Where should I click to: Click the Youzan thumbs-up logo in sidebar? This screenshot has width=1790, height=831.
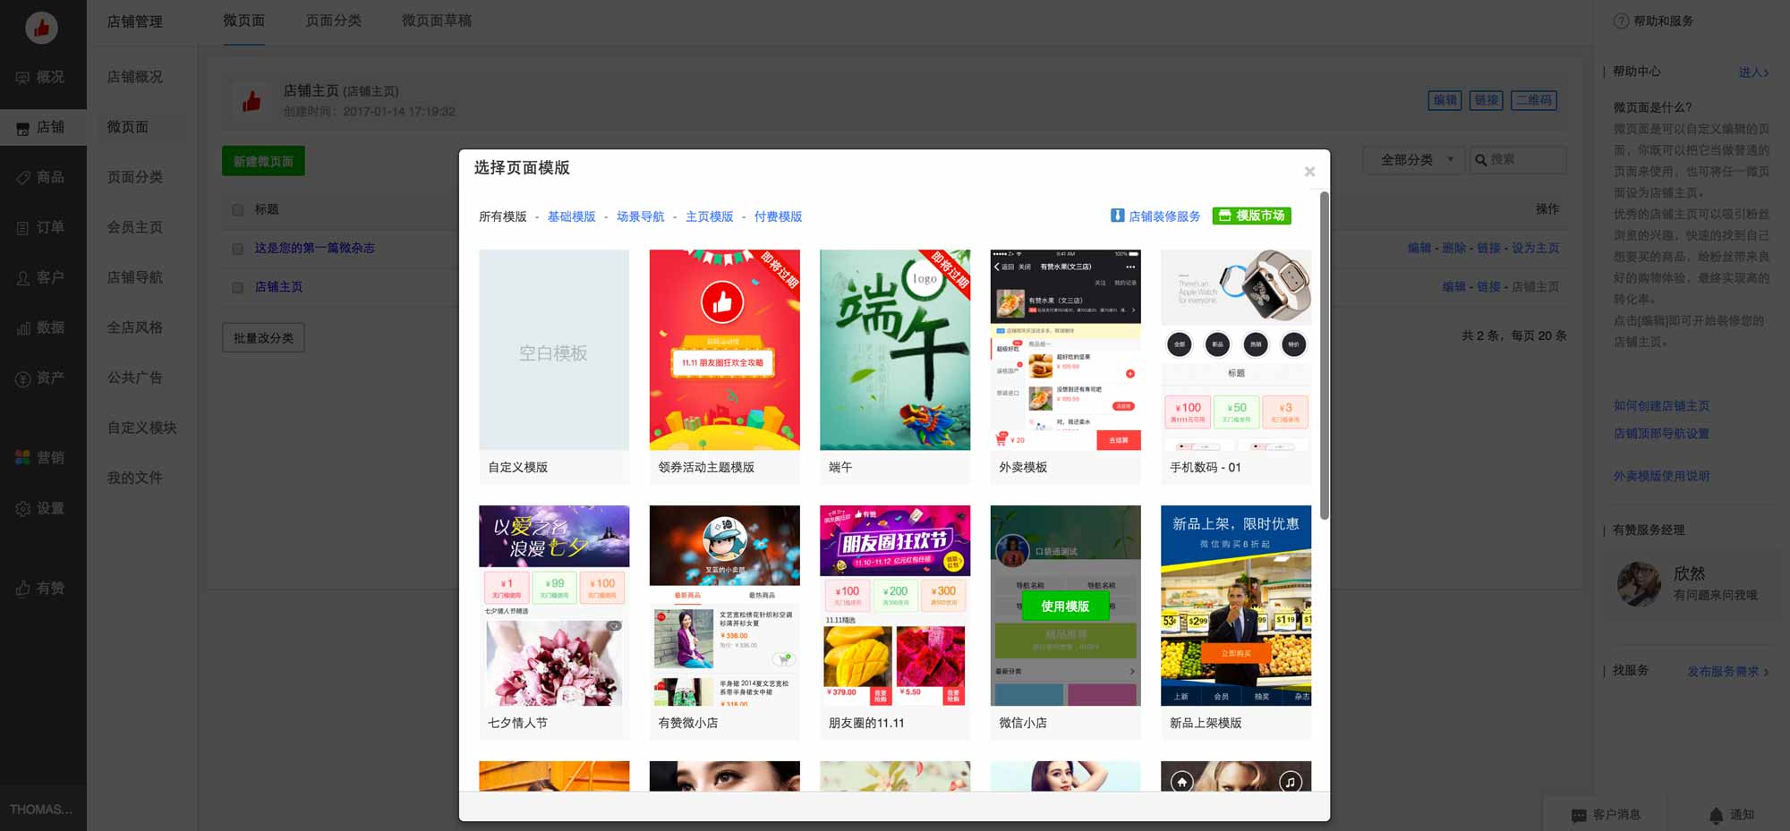41,28
